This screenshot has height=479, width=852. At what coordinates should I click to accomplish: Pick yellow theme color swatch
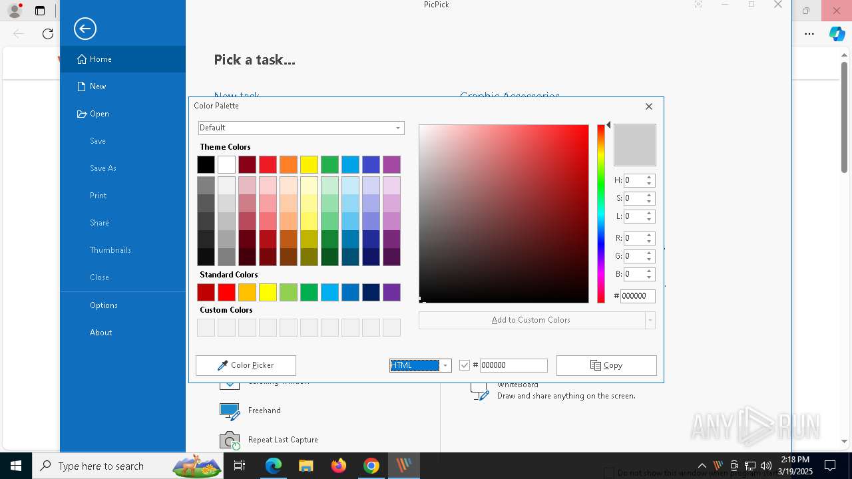[309, 164]
